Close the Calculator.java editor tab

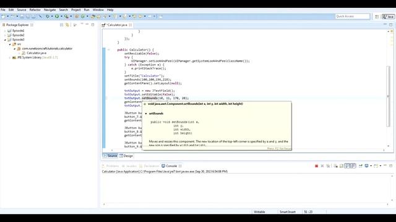click(x=131, y=25)
